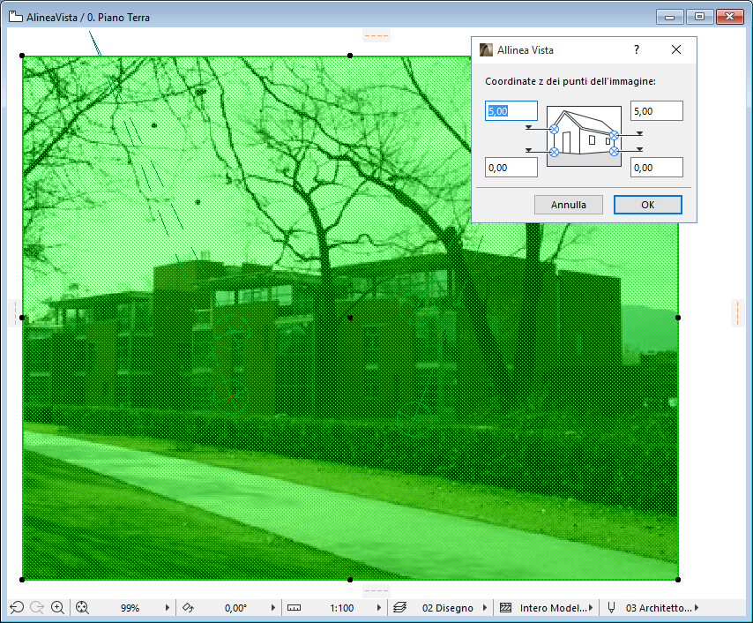The image size is (753, 623).
Task: Confirm with the OK button
Action: (x=648, y=205)
